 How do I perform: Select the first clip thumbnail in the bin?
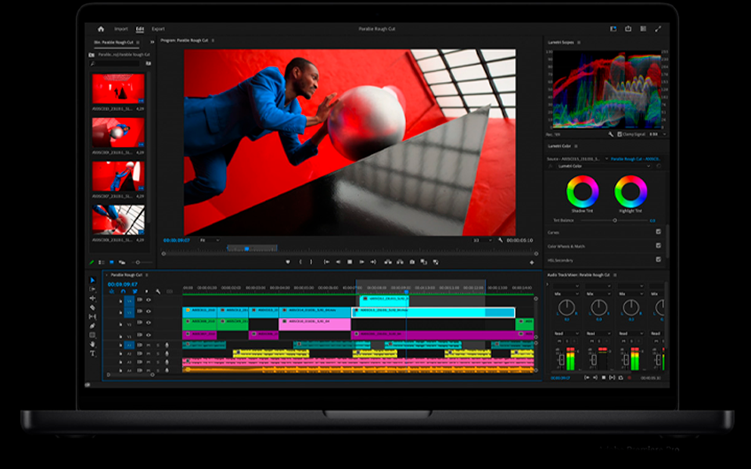pos(118,89)
